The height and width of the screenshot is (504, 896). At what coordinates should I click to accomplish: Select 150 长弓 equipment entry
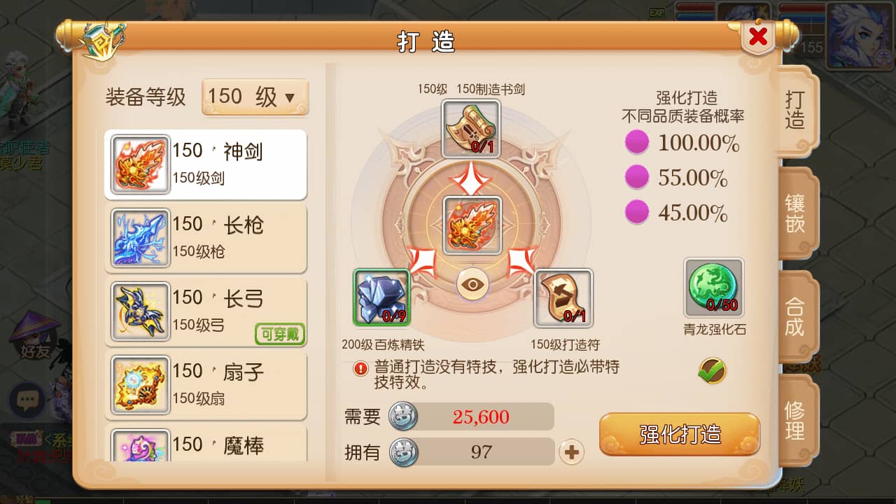point(206,311)
